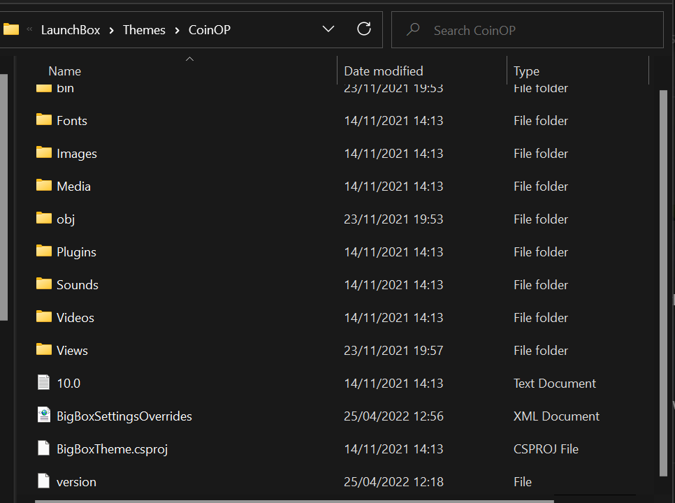675x503 pixels.
Task: Click the obj folder icon
Action: pos(43,218)
